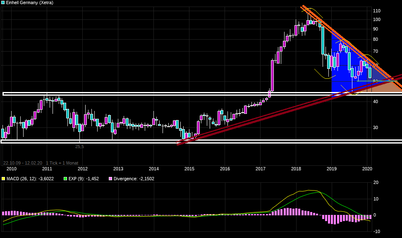Image resolution: width=402 pixels, height=238 pixels.
Task: Click the pink Divergence legend square
Action: (x=110, y=179)
